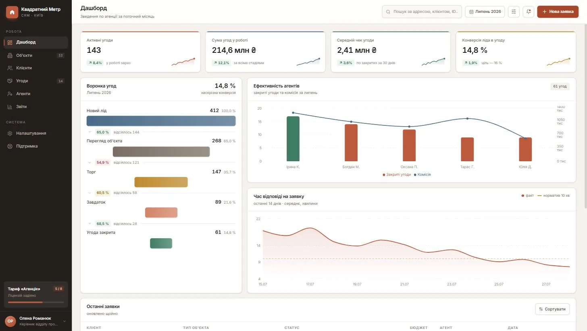
Task: Click the Агенти person icon
Action: pos(10,94)
